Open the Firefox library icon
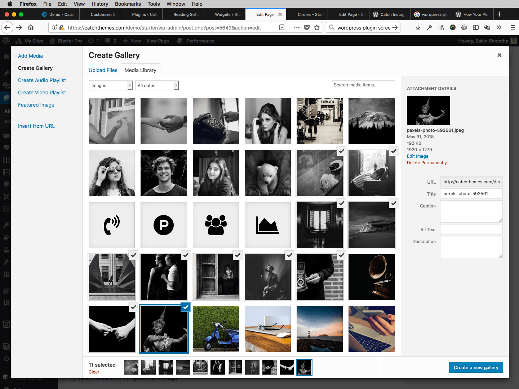The width and height of the screenshot is (519, 389). pos(441,27)
